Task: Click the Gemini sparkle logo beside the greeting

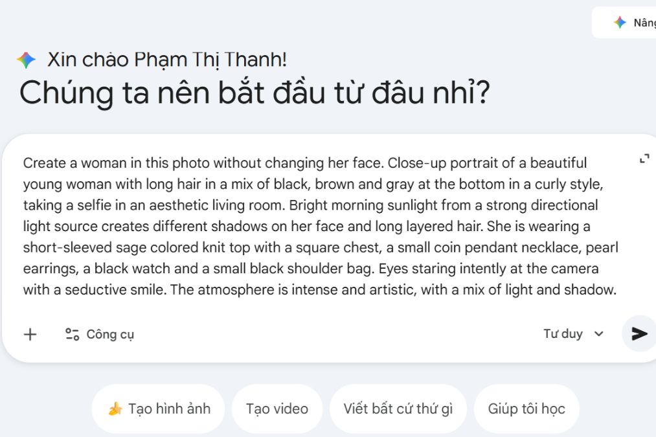Action: click(27, 60)
